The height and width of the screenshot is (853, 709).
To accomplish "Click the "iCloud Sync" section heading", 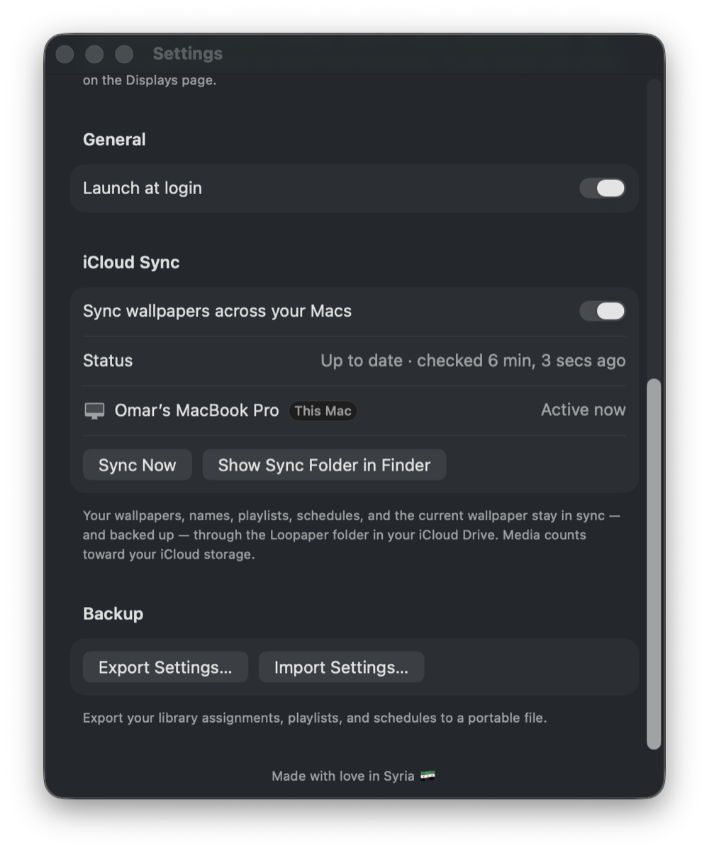I will pyautogui.click(x=131, y=262).
